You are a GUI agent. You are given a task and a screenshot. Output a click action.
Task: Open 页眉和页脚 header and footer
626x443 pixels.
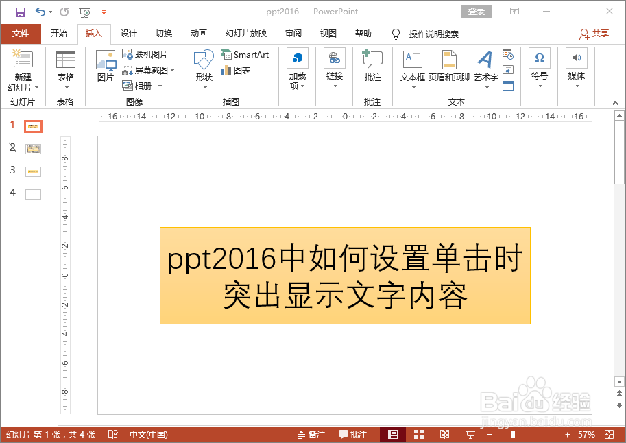click(x=449, y=66)
